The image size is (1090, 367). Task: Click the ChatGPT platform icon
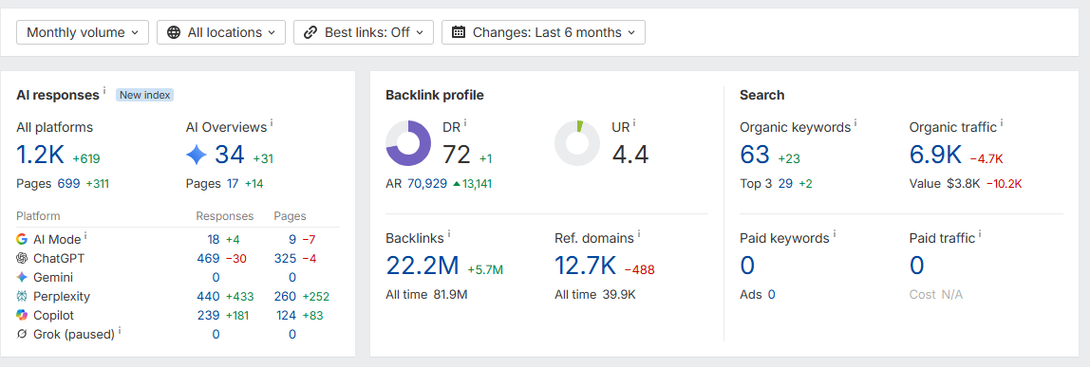(22, 258)
